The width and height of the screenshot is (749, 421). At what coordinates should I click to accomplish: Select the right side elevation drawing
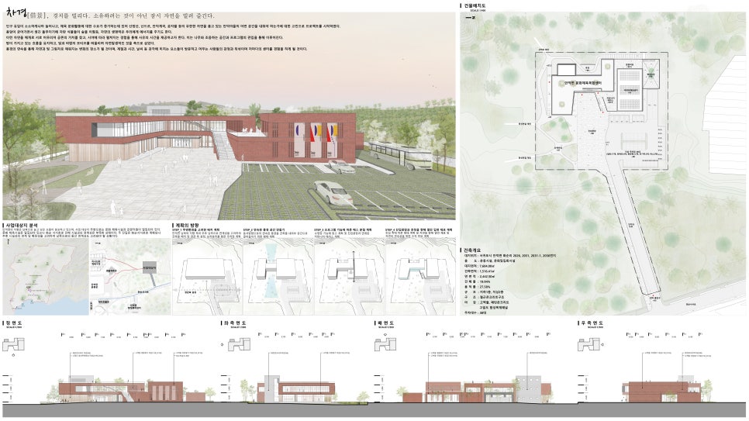pos(666,389)
